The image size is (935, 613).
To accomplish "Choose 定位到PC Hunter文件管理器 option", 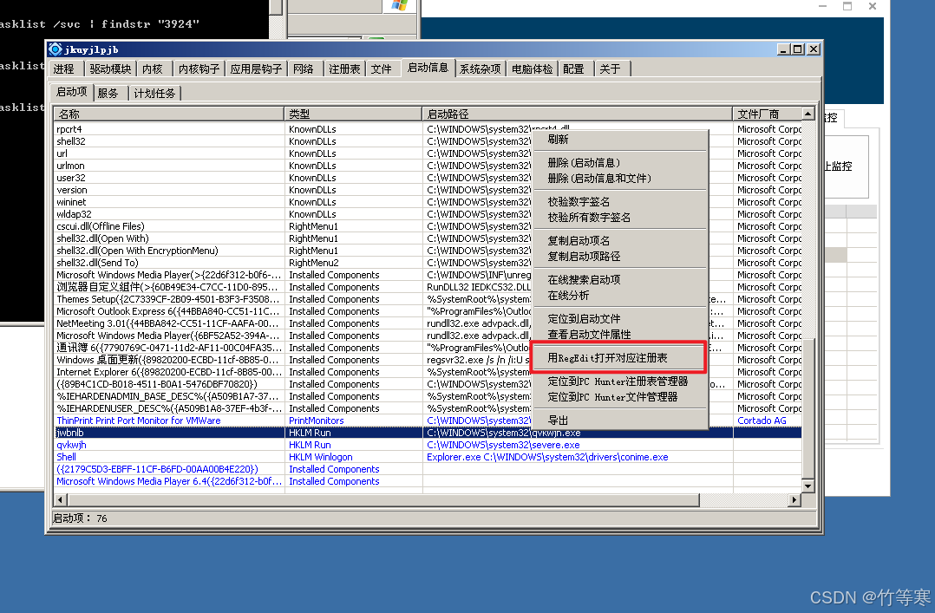I will (612, 397).
